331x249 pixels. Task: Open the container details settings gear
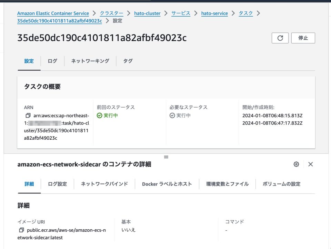[296, 164]
